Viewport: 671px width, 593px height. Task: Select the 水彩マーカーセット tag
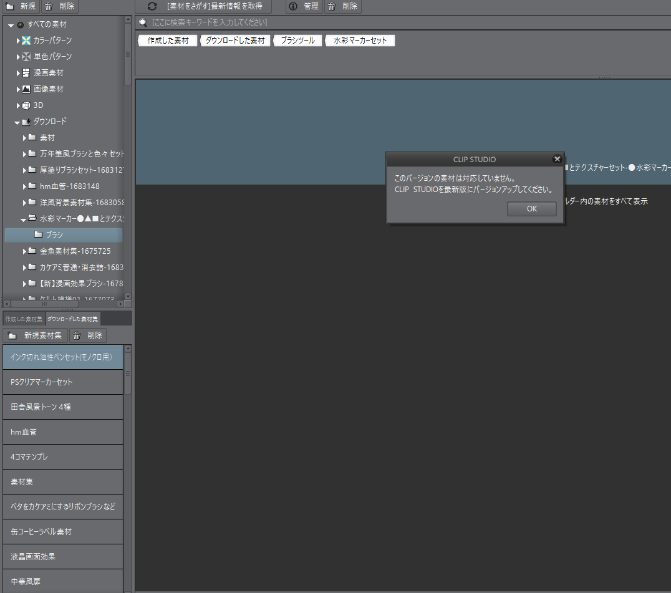[x=360, y=40]
